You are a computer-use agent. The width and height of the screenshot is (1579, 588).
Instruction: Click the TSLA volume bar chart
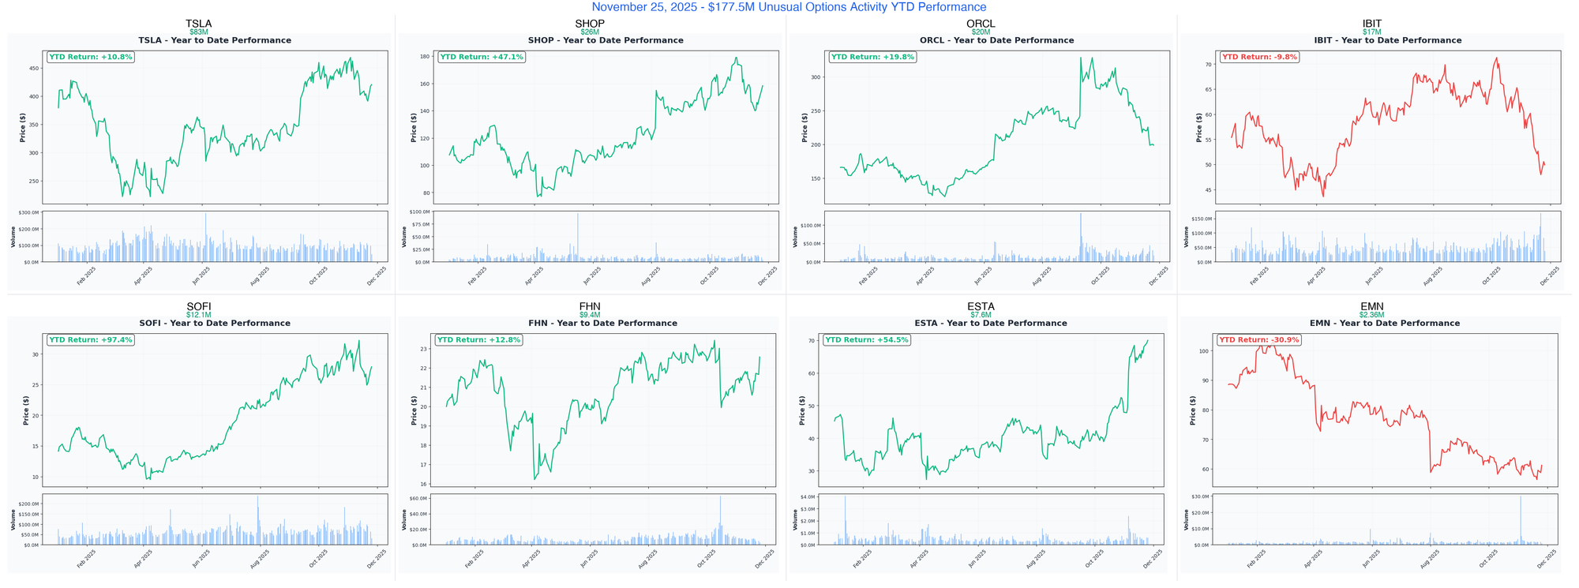tap(215, 237)
